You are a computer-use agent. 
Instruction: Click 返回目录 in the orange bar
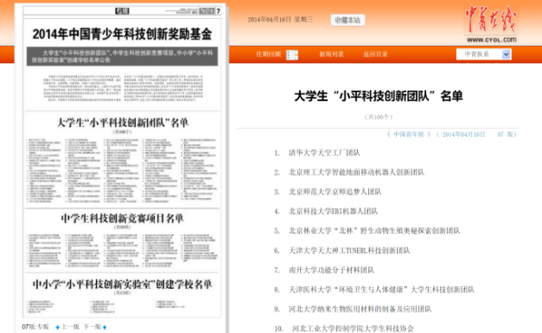pos(375,54)
